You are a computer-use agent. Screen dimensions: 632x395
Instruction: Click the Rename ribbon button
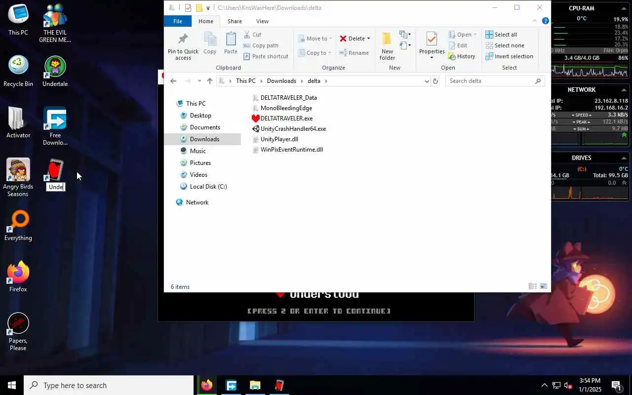tap(354, 53)
